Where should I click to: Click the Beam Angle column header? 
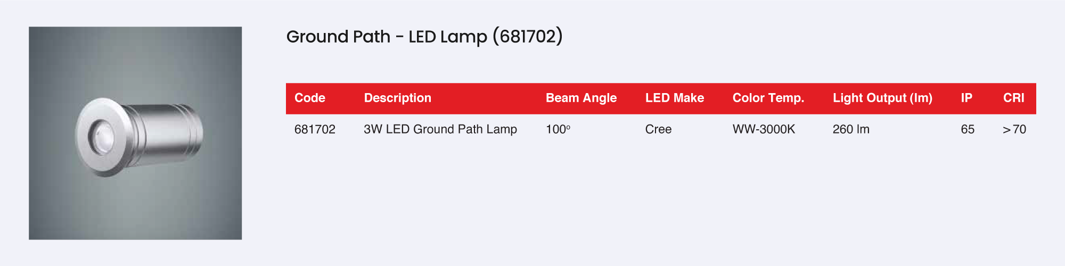pos(581,98)
